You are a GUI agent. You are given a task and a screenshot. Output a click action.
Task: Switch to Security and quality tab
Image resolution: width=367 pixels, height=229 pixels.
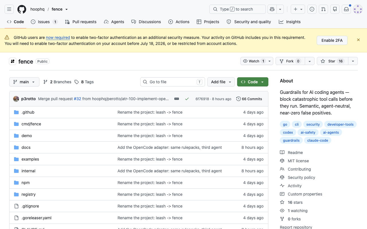(249, 22)
